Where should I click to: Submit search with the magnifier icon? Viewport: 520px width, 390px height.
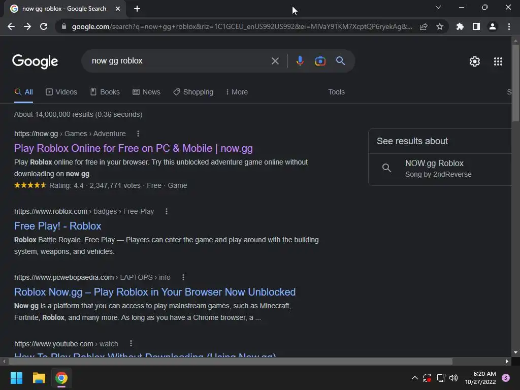pos(341,61)
